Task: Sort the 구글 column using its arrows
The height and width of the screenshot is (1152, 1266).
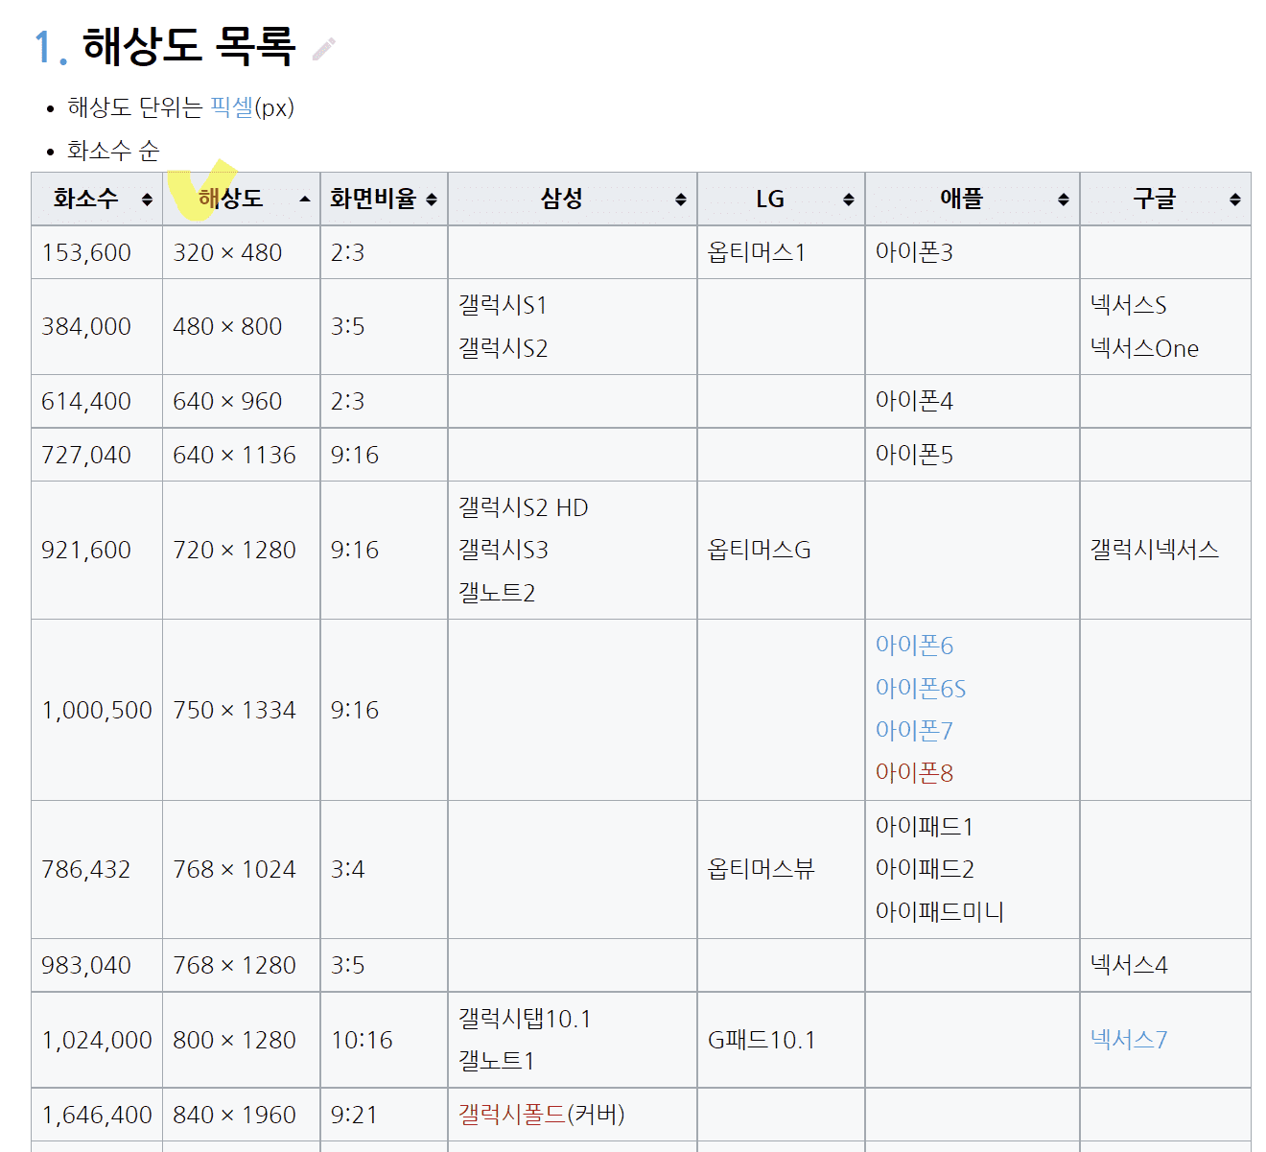Action: [x=1235, y=200]
